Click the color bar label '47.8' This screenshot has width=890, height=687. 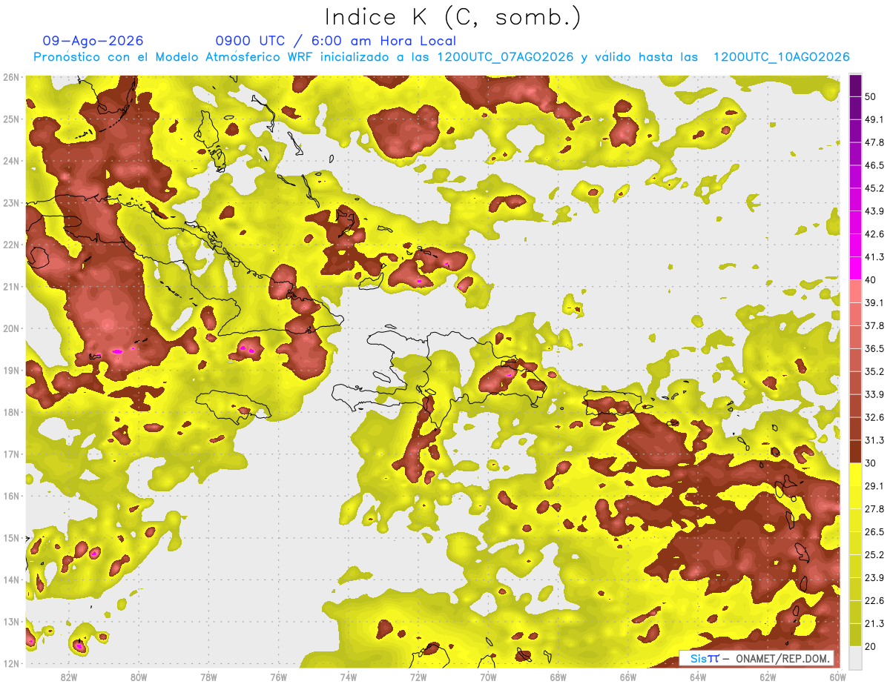coord(874,142)
